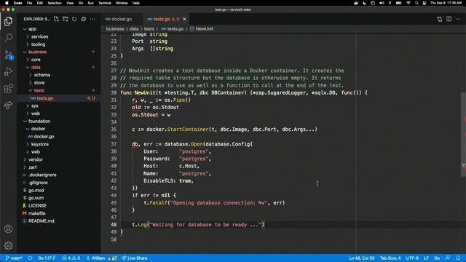Open docker.go in the Explorer tree
Viewport: 466px width, 262px height.
point(59,137)
